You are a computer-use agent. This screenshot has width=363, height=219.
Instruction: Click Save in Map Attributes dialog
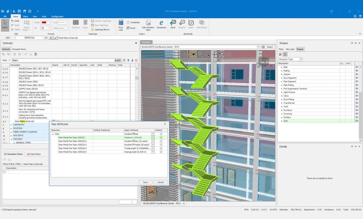point(145,182)
